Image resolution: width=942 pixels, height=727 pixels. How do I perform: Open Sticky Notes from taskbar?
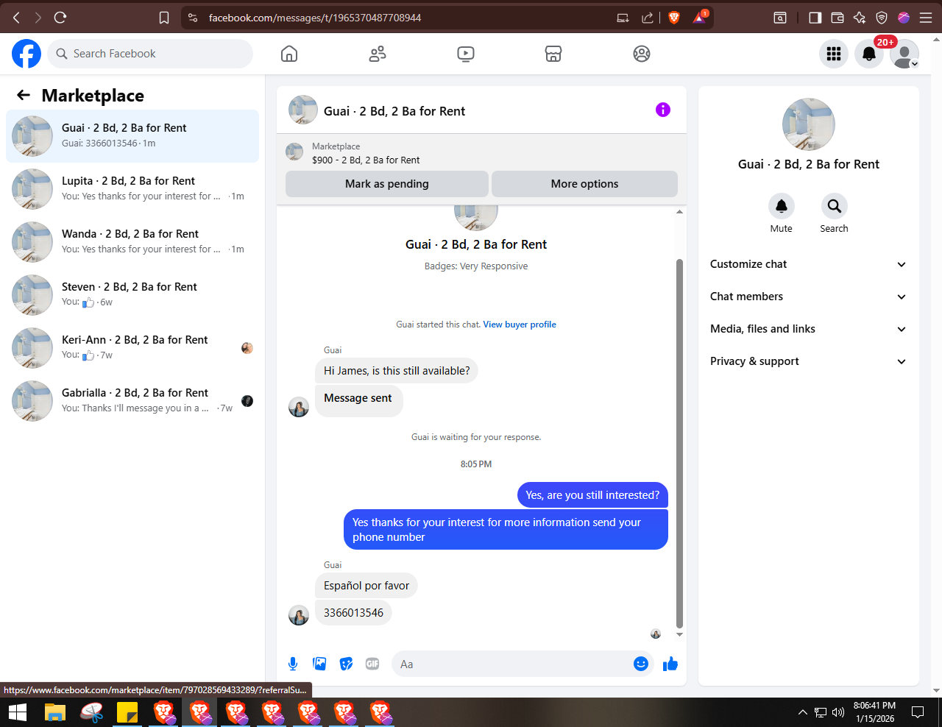click(127, 712)
